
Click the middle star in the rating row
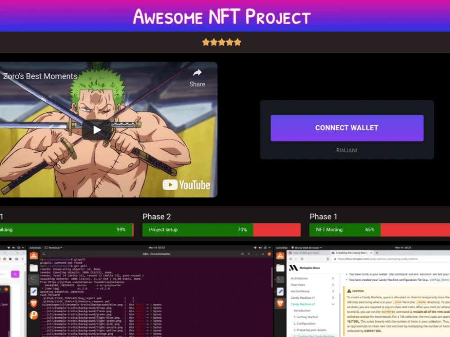(221, 42)
